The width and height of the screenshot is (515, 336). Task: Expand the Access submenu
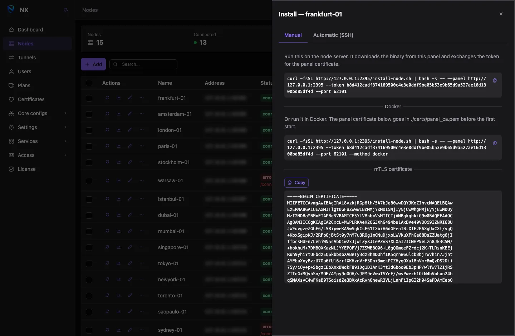click(x=38, y=155)
